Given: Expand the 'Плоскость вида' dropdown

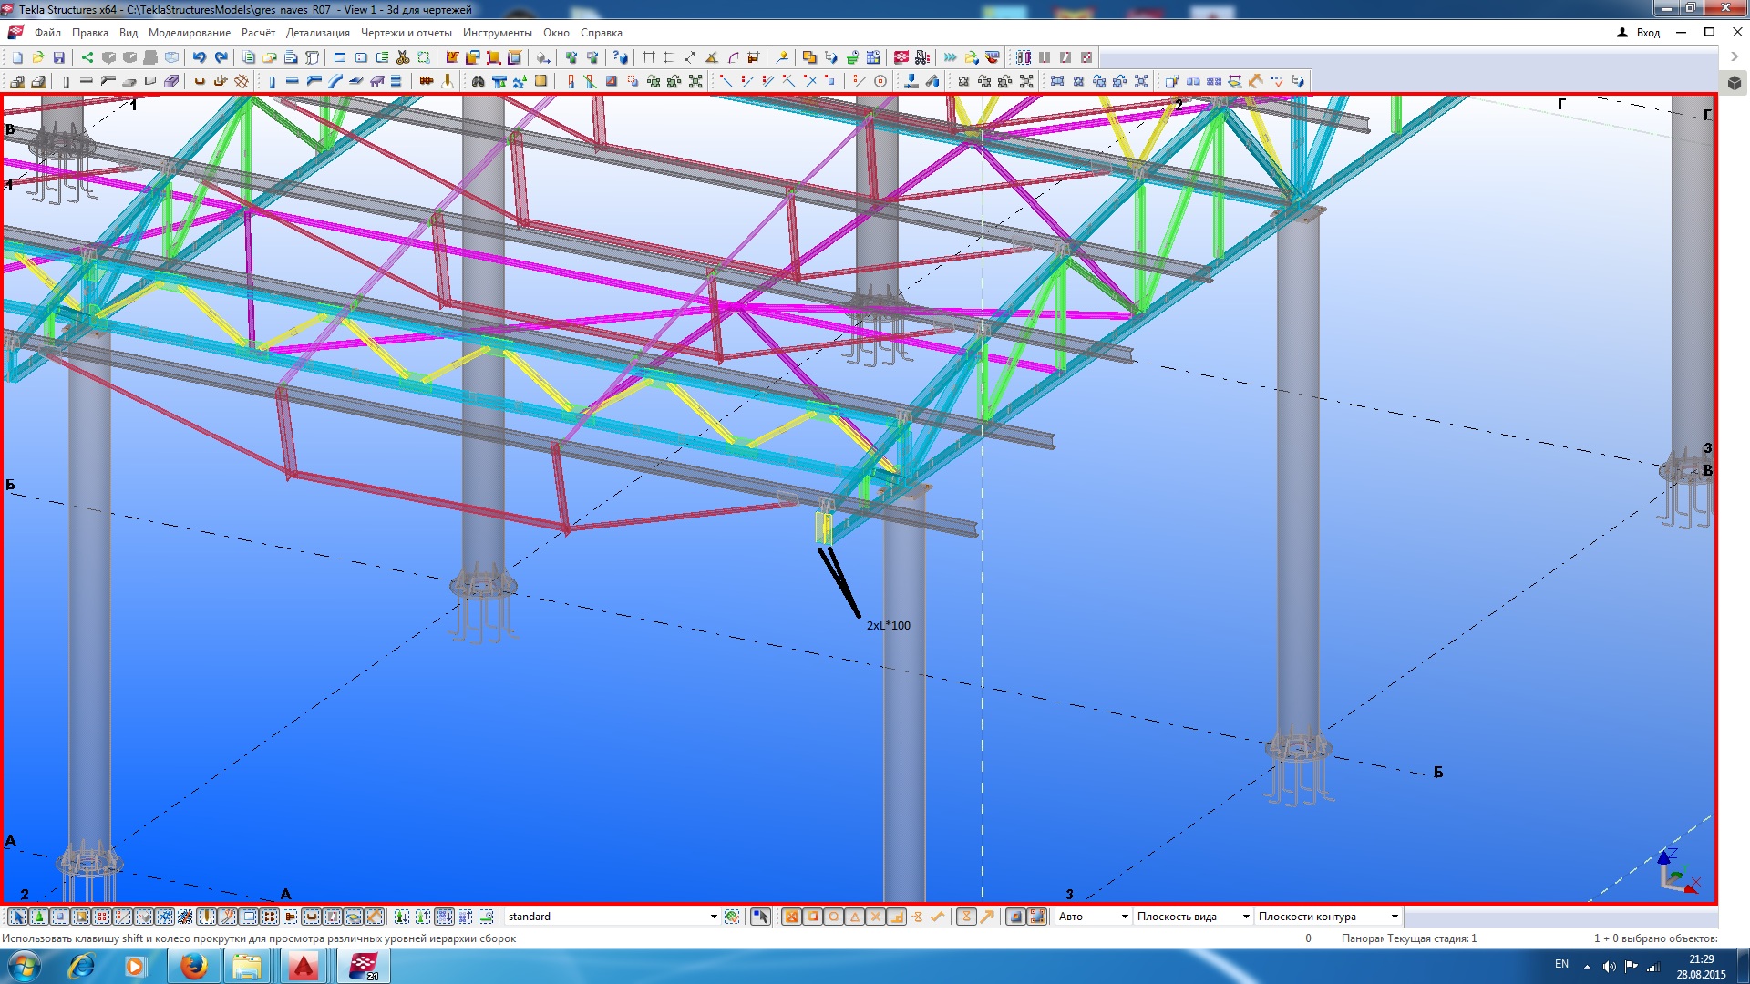Looking at the screenshot, I should [x=1245, y=917].
